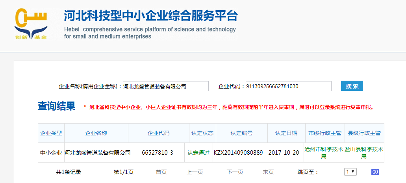The image size is (406, 183).
Task: Select the 66527810-3 code cell
Action: tap(158, 153)
